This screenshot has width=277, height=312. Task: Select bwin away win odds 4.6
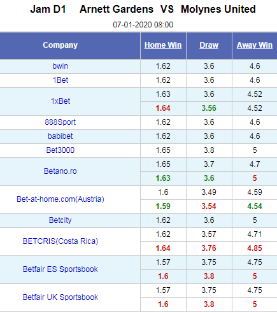(x=255, y=66)
